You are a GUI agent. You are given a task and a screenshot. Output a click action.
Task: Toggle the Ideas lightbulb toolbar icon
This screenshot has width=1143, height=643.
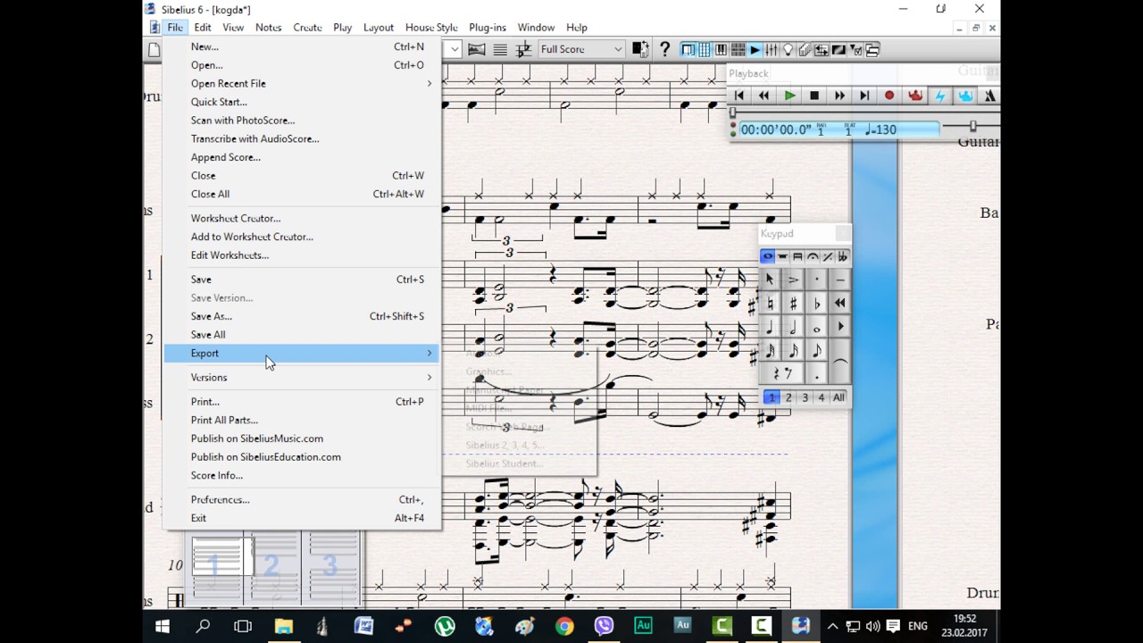[x=788, y=49]
